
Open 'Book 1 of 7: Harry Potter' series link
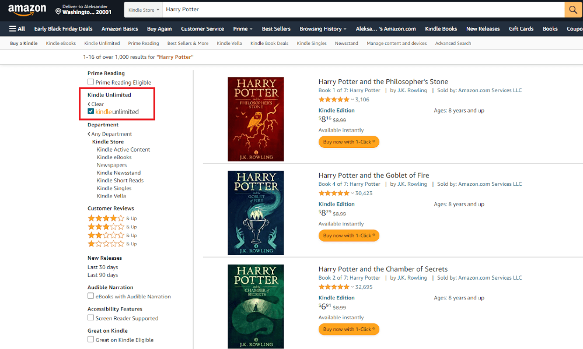tap(349, 90)
